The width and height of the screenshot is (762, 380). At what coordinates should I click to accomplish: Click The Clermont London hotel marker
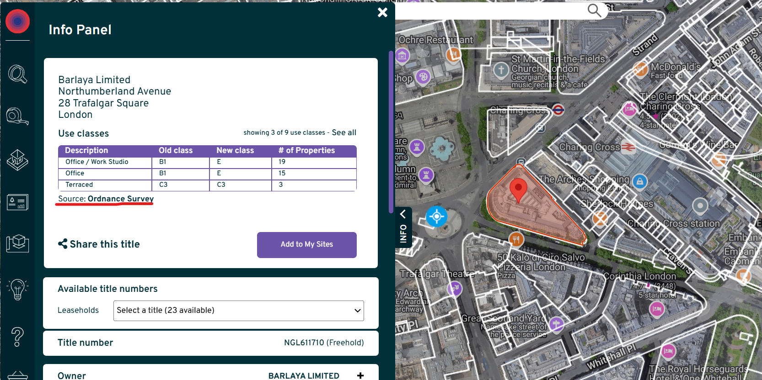(x=630, y=109)
